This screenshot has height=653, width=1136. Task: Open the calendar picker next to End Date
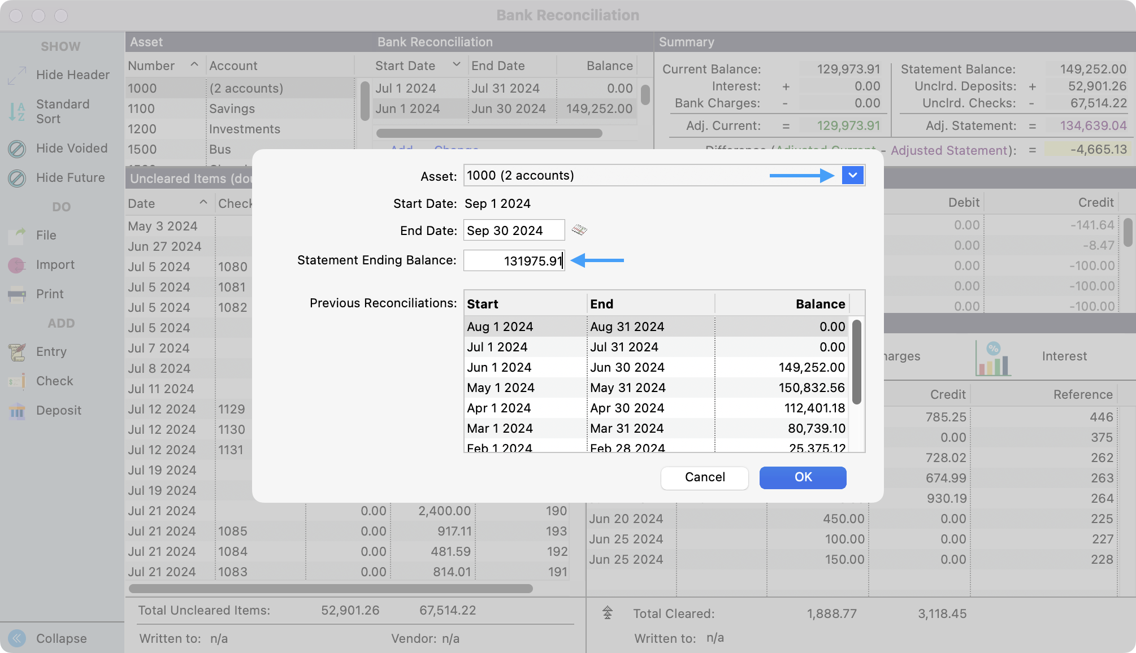point(579,230)
